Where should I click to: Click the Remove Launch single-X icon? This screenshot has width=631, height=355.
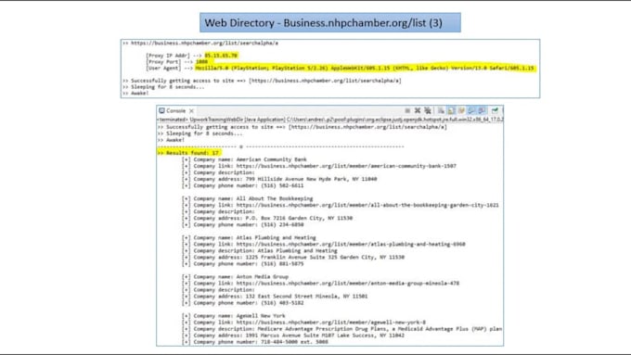coord(418,110)
